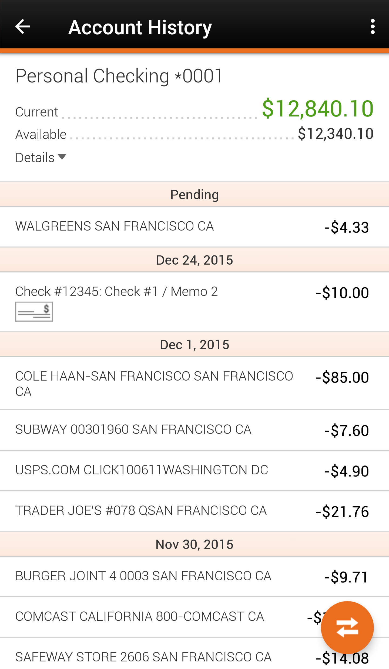View the check image thumbnail

click(34, 311)
